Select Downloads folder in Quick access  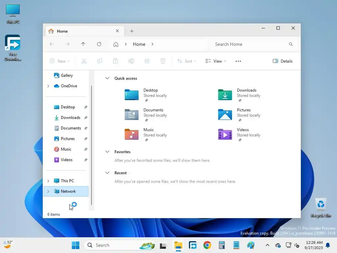pyautogui.click(x=239, y=95)
